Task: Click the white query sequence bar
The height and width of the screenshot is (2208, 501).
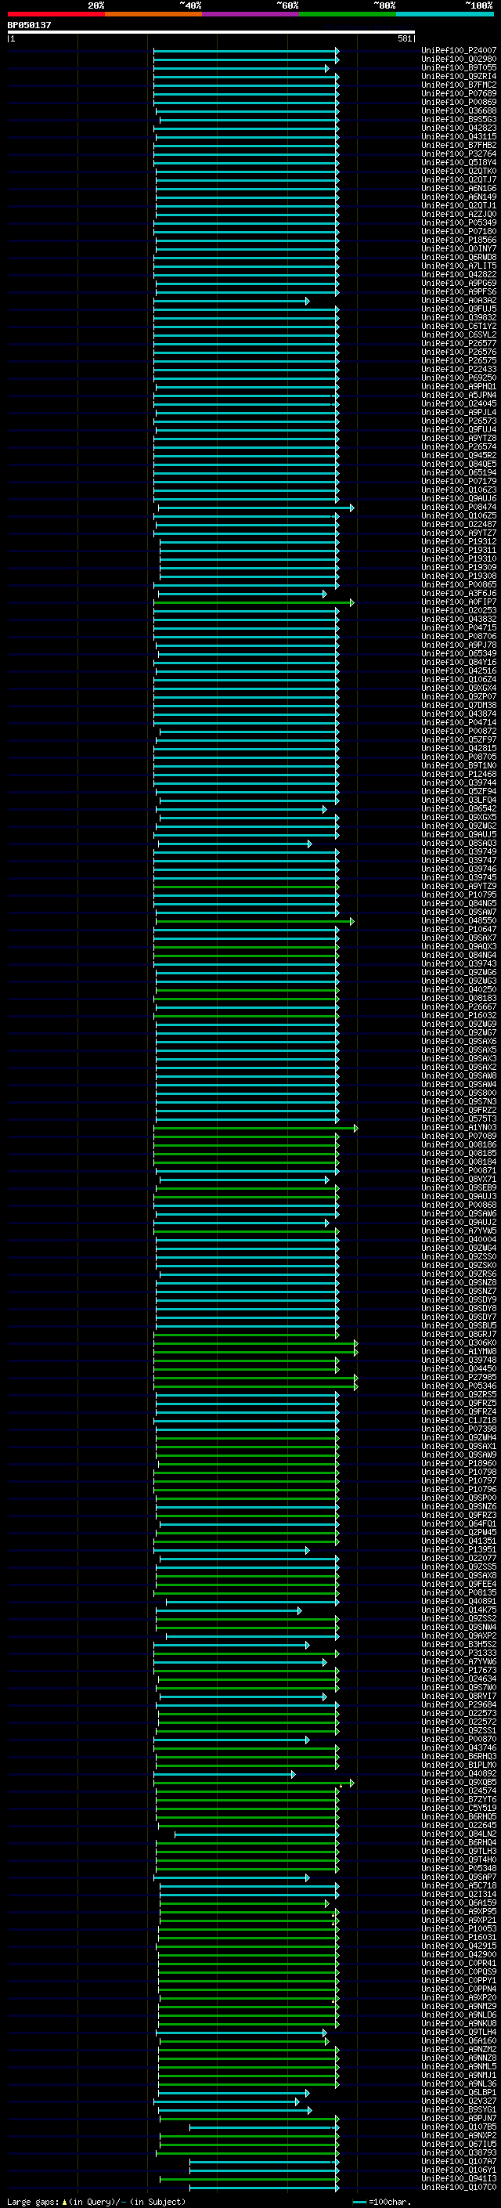Action: click(x=211, y=31)
